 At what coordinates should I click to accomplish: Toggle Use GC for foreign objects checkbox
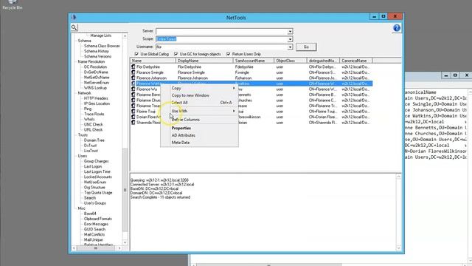[176, 54]
